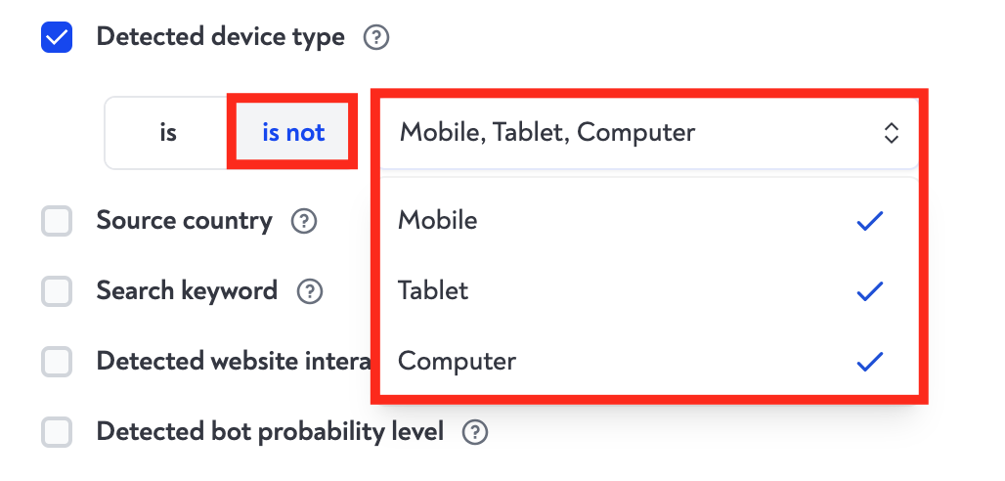Switch condition to "is"
This screenshot has width=1005, height=481.
point(168,133)
